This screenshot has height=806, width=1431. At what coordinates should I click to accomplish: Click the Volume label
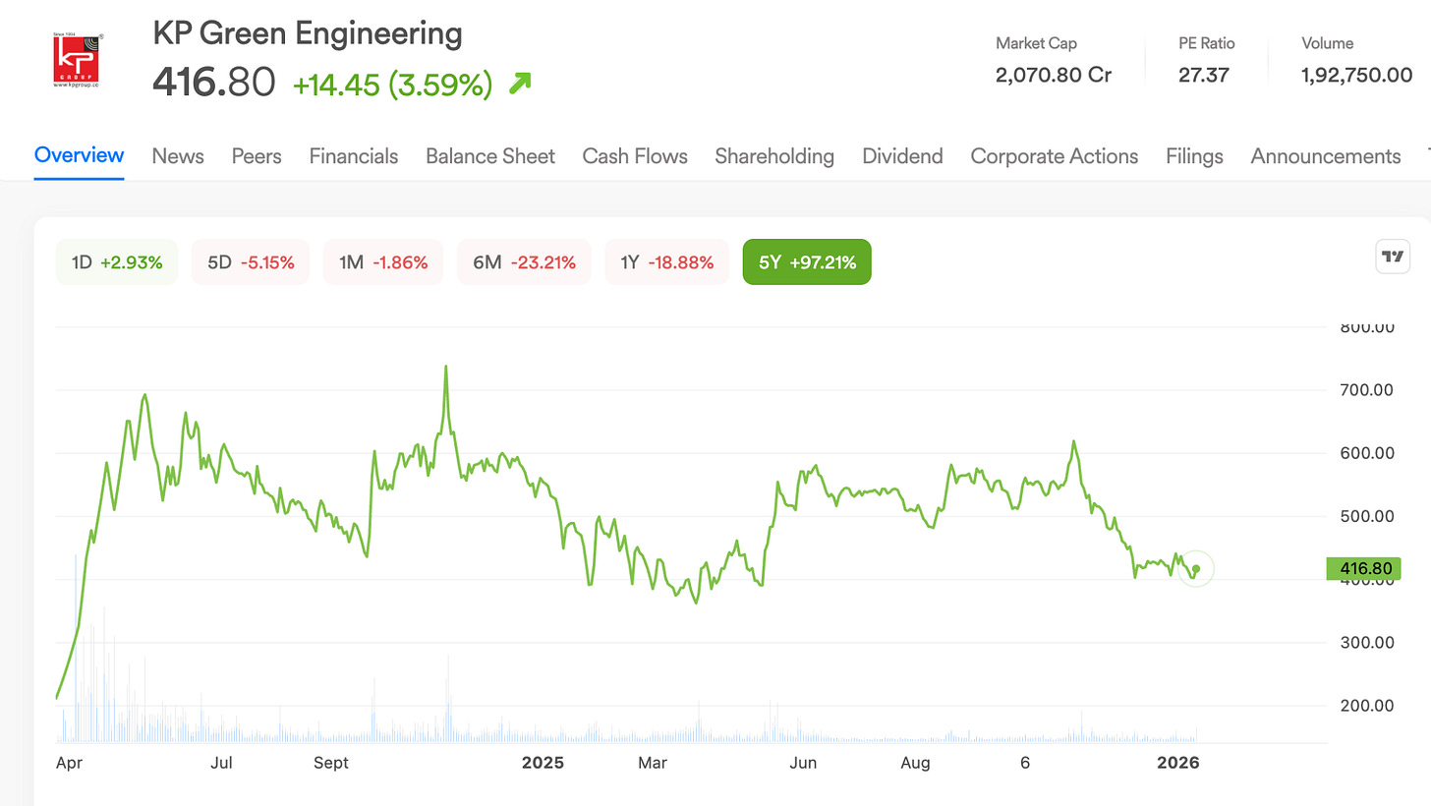pyautogui.click(x=1328, y=43)
